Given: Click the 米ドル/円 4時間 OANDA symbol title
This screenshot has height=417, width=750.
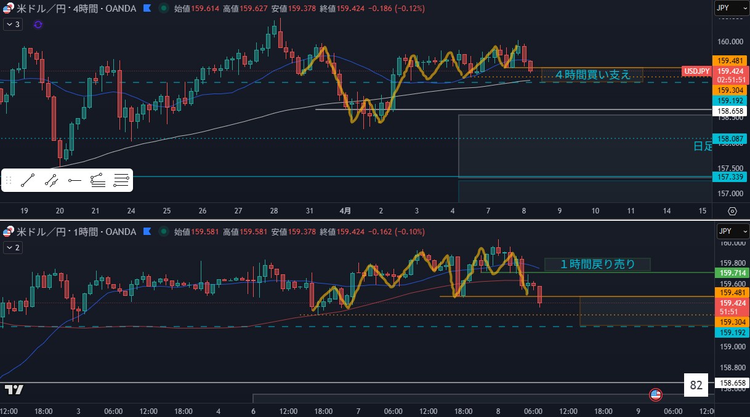Looking at the screenshot, I should [x=74, y=9].
